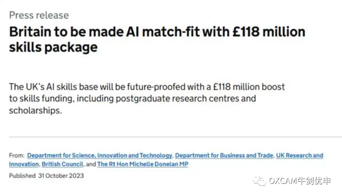The height and width of the screenshot is (196, 342).
Task: Visit the British Council link
Action: (63, 164)
